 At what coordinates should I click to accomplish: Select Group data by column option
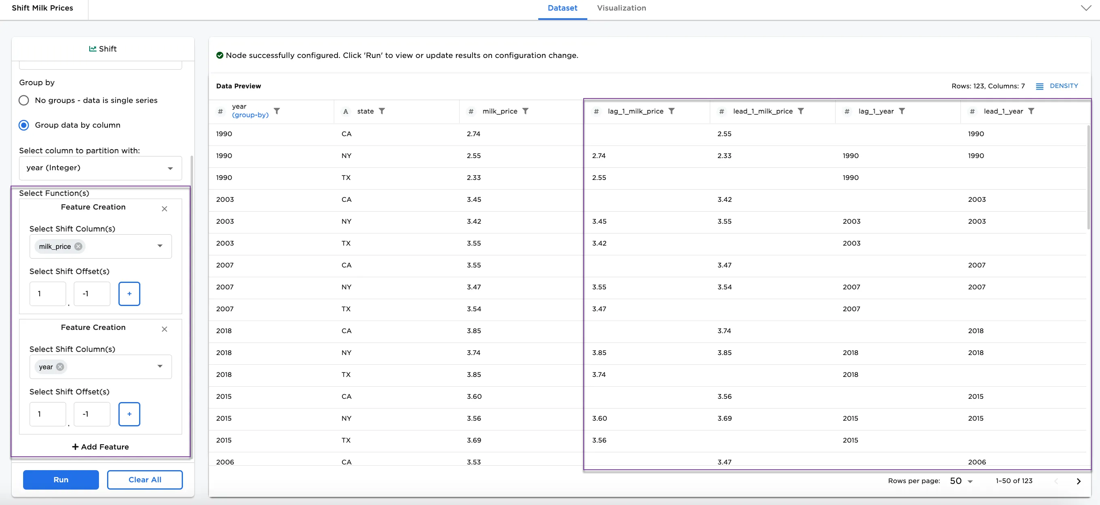[24, 125]
